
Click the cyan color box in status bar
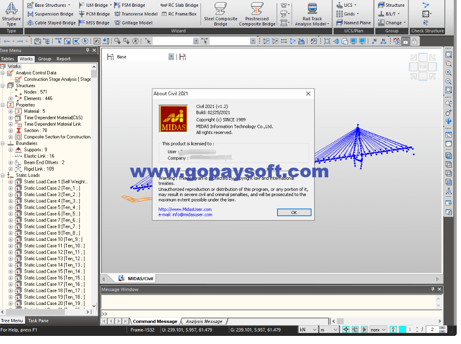pyautogui.click(x=402, y=330)
